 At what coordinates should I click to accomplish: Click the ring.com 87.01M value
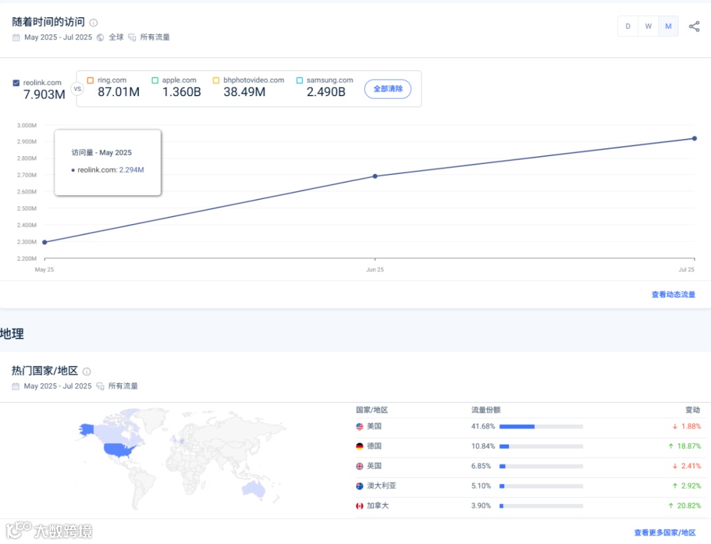pyautogui.click(x=118, y=92)
